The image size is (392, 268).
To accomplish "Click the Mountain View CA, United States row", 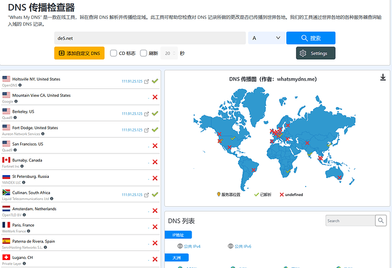I will [80, 97].
